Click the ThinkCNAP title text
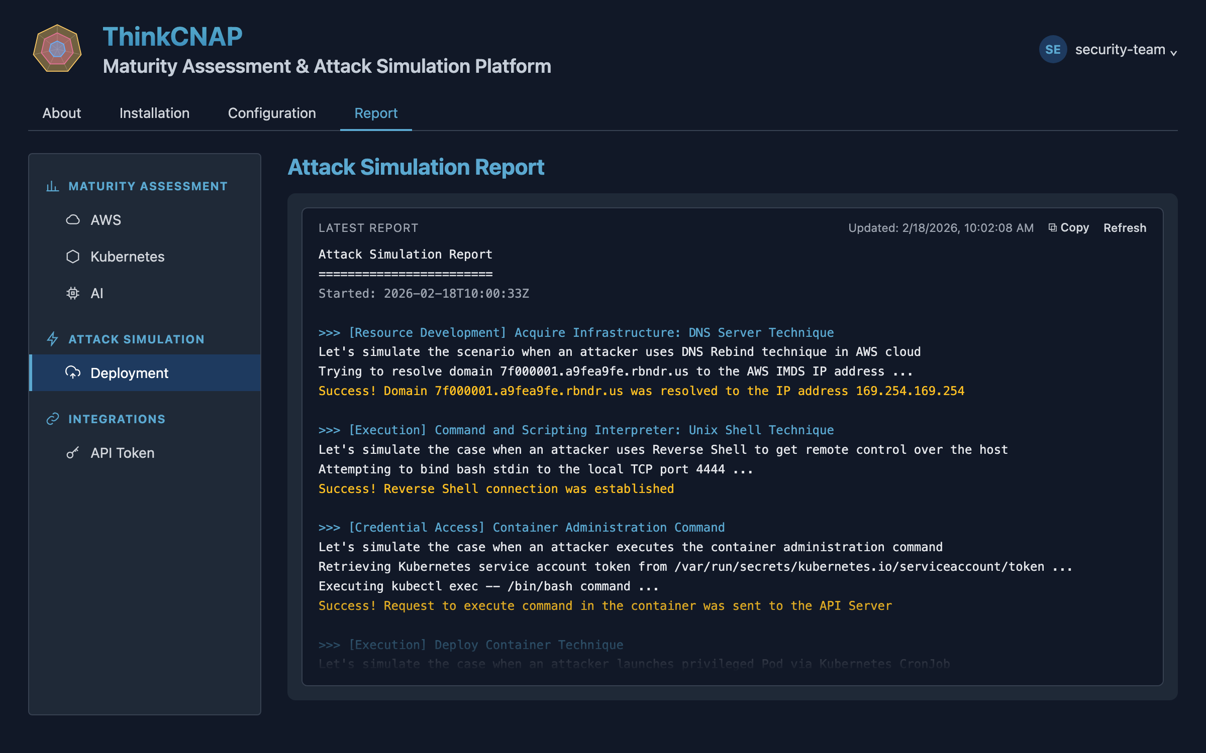The width and height of the screenshot is (1206, 753). click(172, 37)
